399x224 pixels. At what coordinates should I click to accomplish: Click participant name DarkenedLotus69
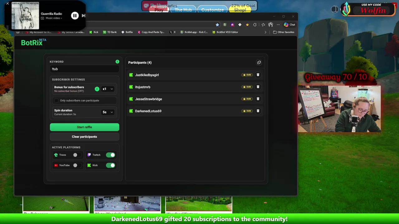148,111
